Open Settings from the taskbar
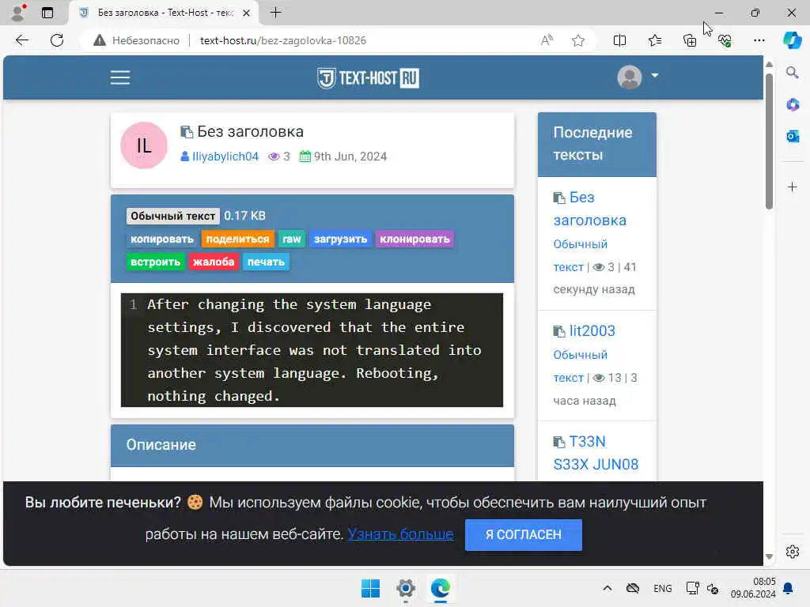810x607 pixels. pos(406,588)
